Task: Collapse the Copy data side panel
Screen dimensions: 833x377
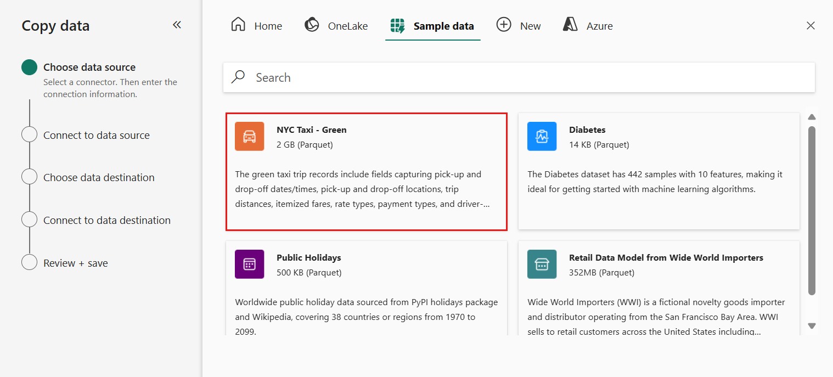Action: [x=177, y=25]
